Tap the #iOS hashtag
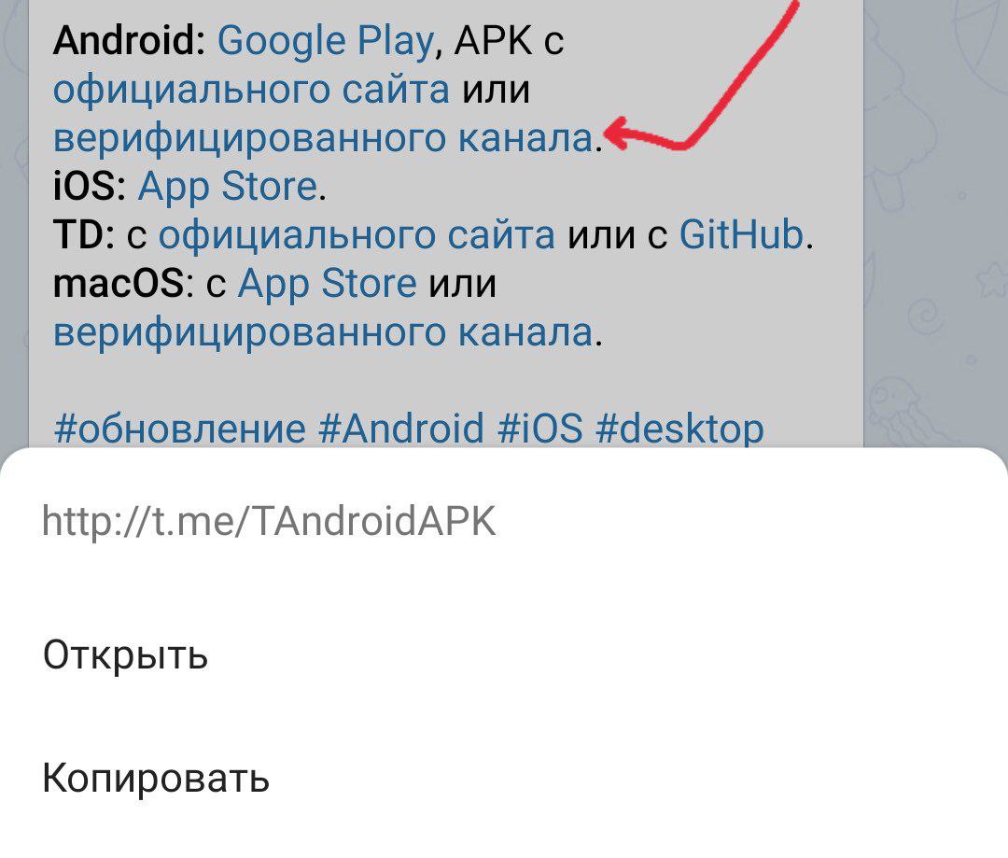The width and height of the screenshot is (1008, 858). click(x=540, y=429)
